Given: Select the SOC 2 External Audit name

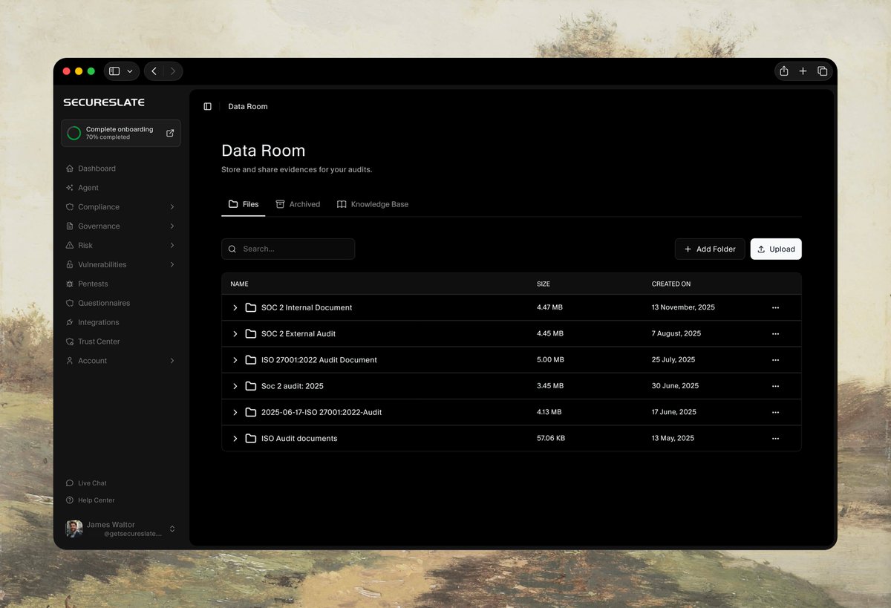Looking at the screenshot, I should click(298, 334).
